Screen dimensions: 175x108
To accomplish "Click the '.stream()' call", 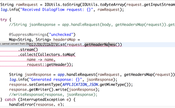I will pyautogui.click(x=28, y=50).
